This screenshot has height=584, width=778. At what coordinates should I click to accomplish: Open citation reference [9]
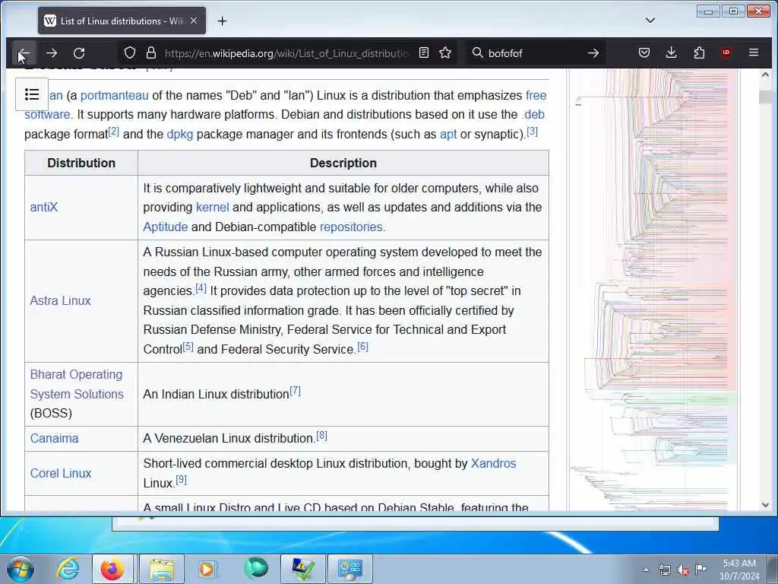tap(181, 480)
